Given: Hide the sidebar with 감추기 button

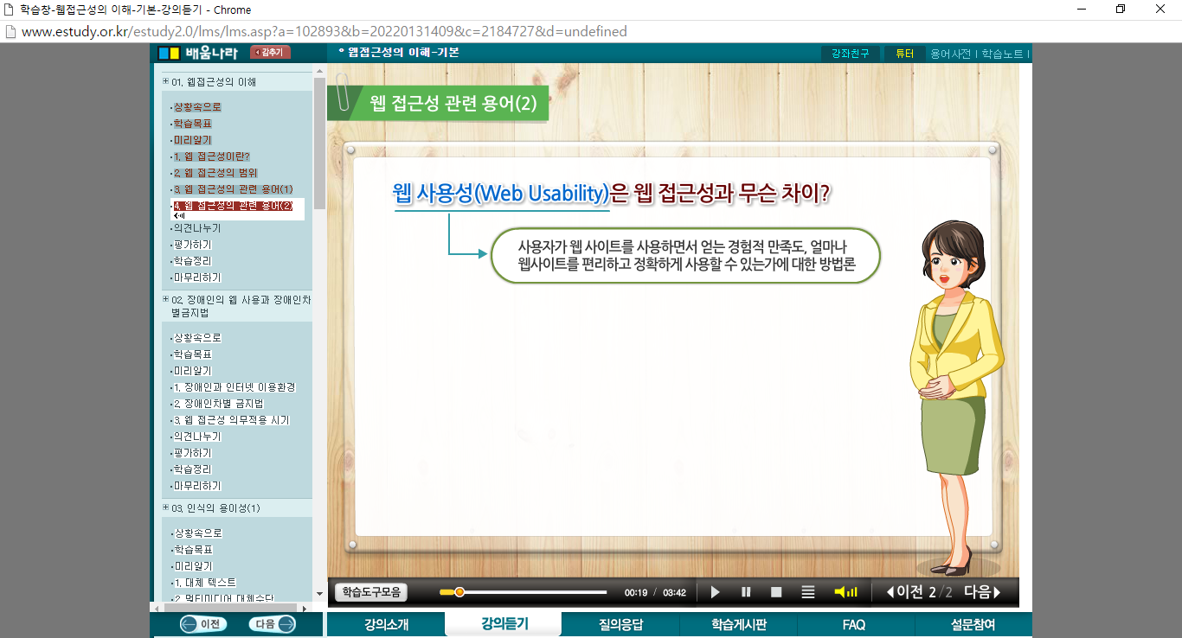Looking at the screenshot, I should [270, 53].
